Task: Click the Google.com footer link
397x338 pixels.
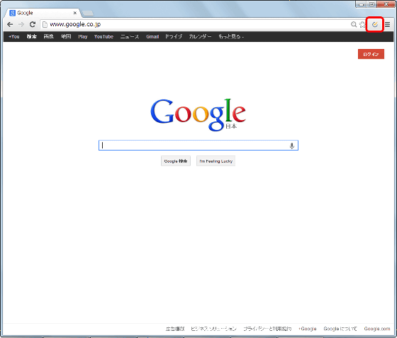Action: [377, 329]
